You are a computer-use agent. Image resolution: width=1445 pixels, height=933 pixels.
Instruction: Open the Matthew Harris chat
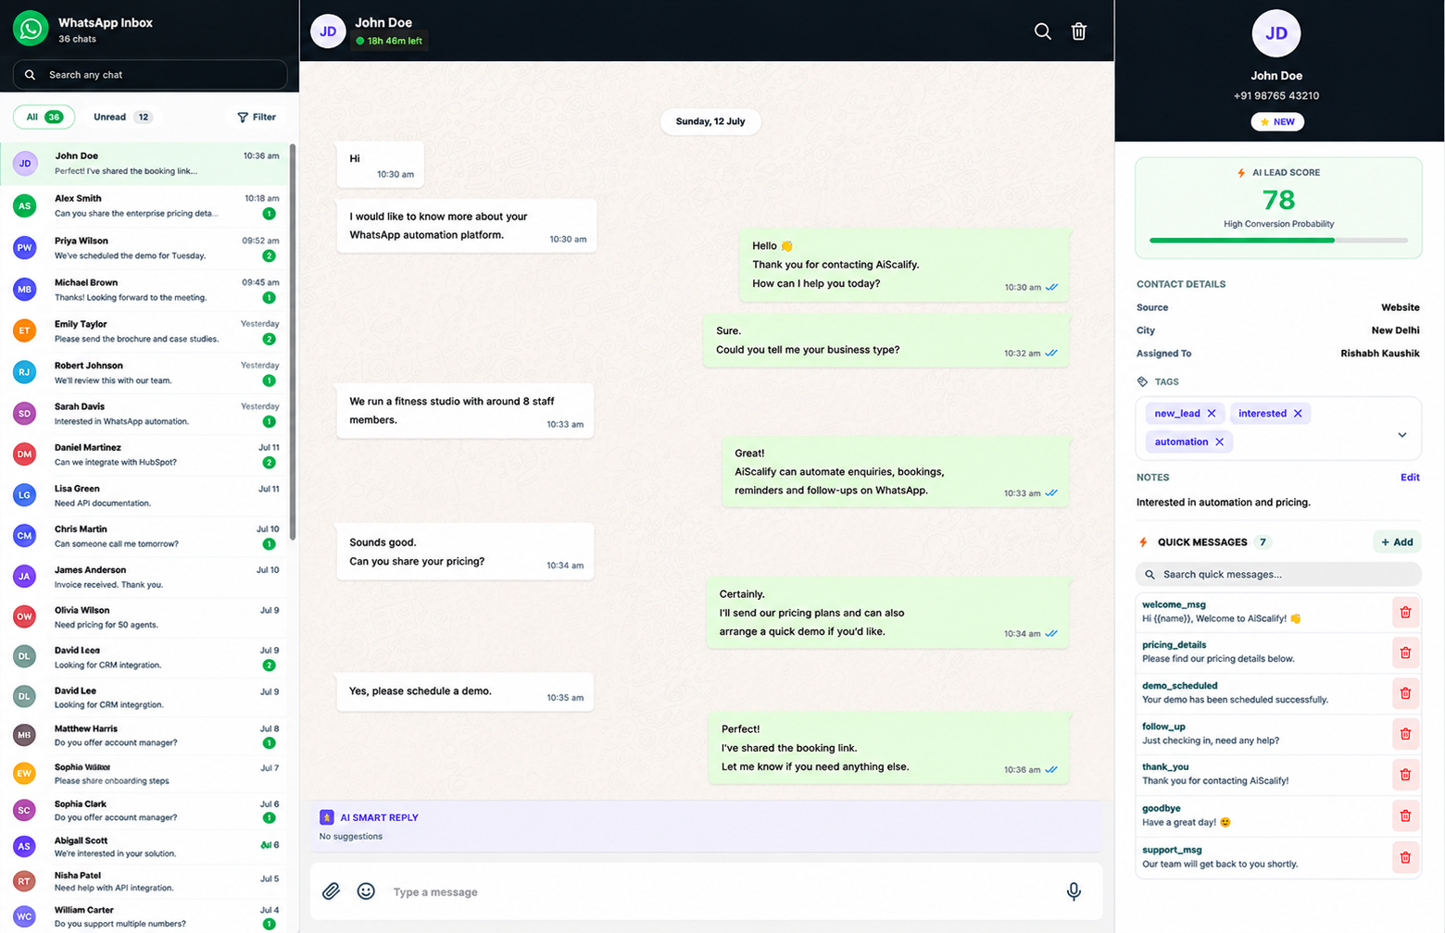point(145,736)
